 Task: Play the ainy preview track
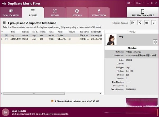[x=155, y=42]
